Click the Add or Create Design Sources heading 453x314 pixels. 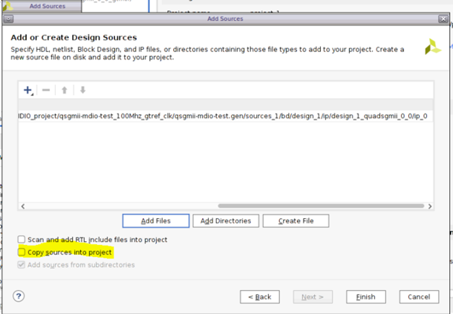pos(73,37)
